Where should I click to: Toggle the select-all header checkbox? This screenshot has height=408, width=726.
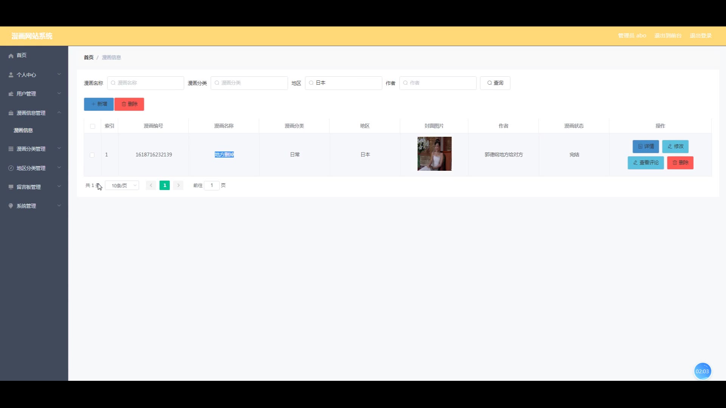(x=93, y=126)
